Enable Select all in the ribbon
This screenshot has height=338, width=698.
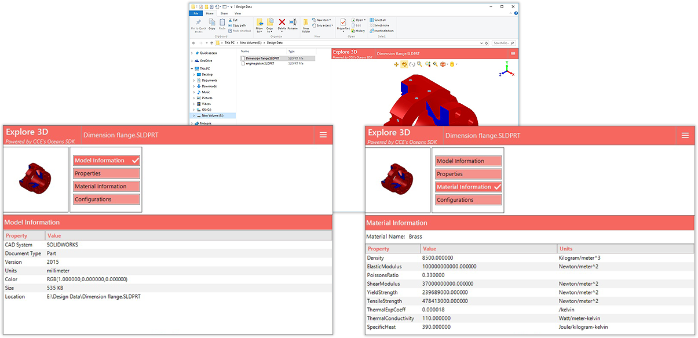tap(379, 19)
